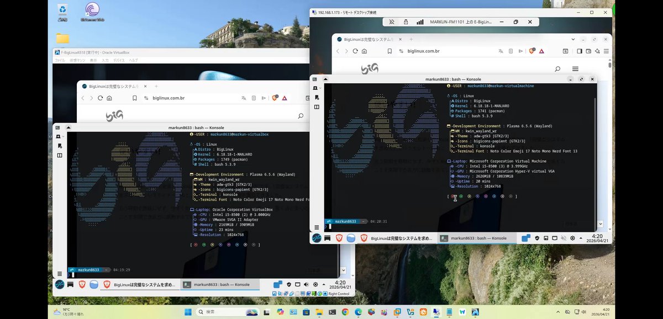663x319 pixels.
Task: Reload page in the remote desktop browser
Action: coord(355,51)
